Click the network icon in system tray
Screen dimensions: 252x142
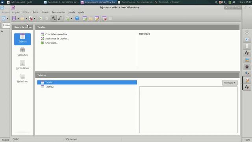pyautogui.click(x=225, y=2)
